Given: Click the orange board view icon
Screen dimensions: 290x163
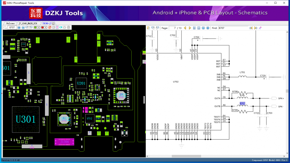Looking at the screenshot, I should click(x=50, y=27).
